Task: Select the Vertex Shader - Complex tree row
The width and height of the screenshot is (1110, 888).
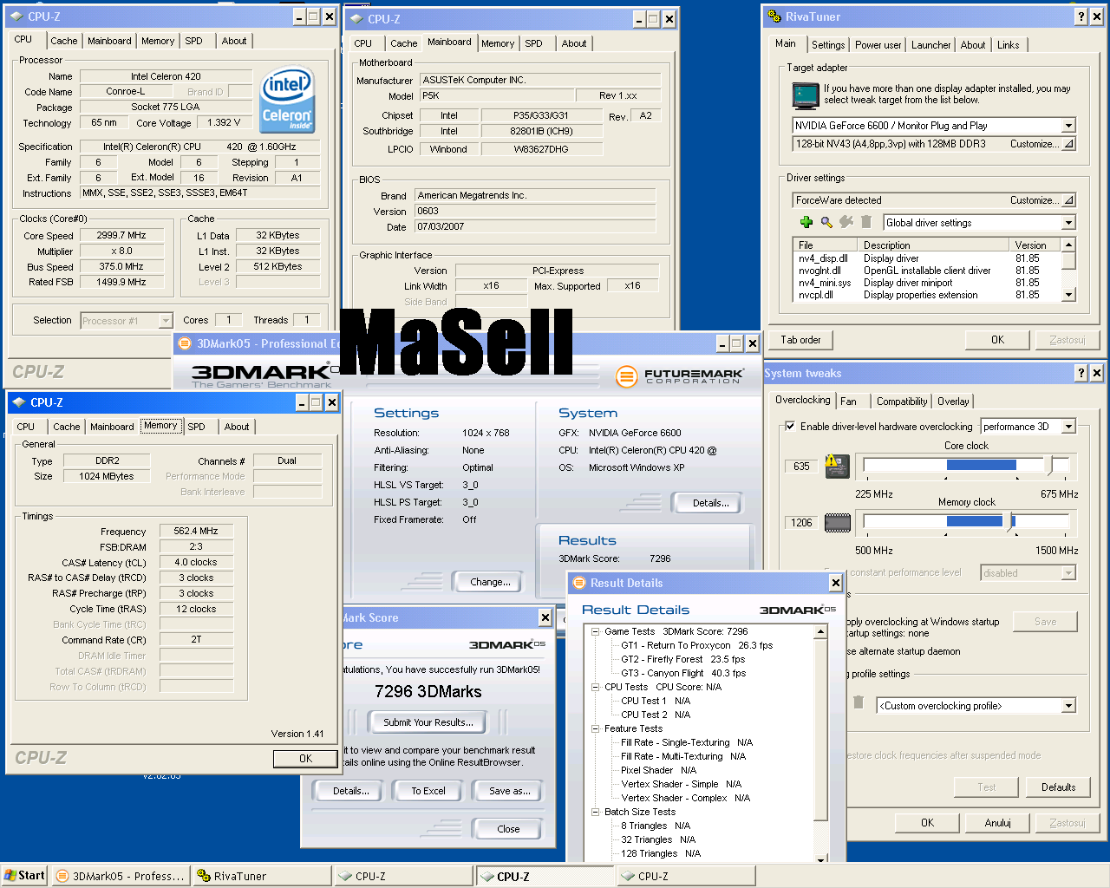Action: (685, 798)
